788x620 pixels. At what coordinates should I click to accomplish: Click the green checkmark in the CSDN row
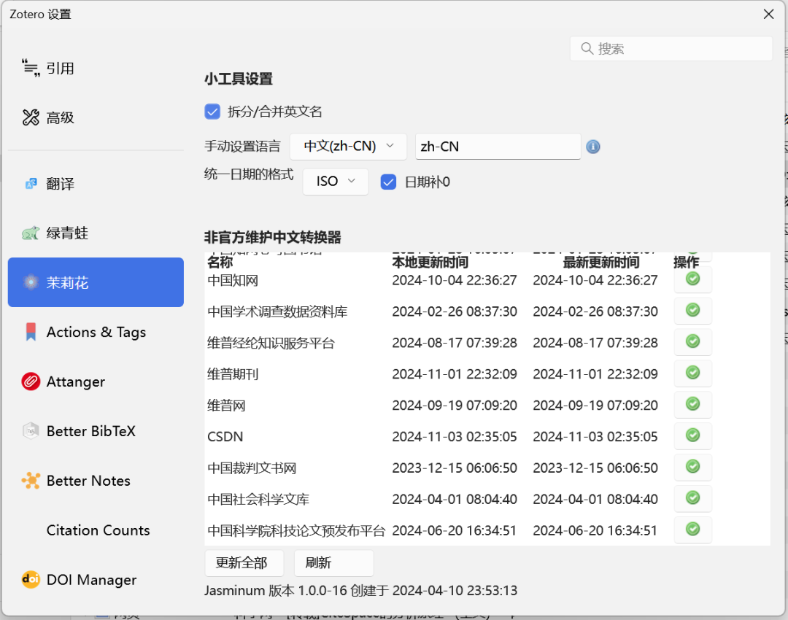pos(692,435)
